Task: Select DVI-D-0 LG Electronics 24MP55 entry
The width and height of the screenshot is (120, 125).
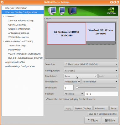Action: 26,58
